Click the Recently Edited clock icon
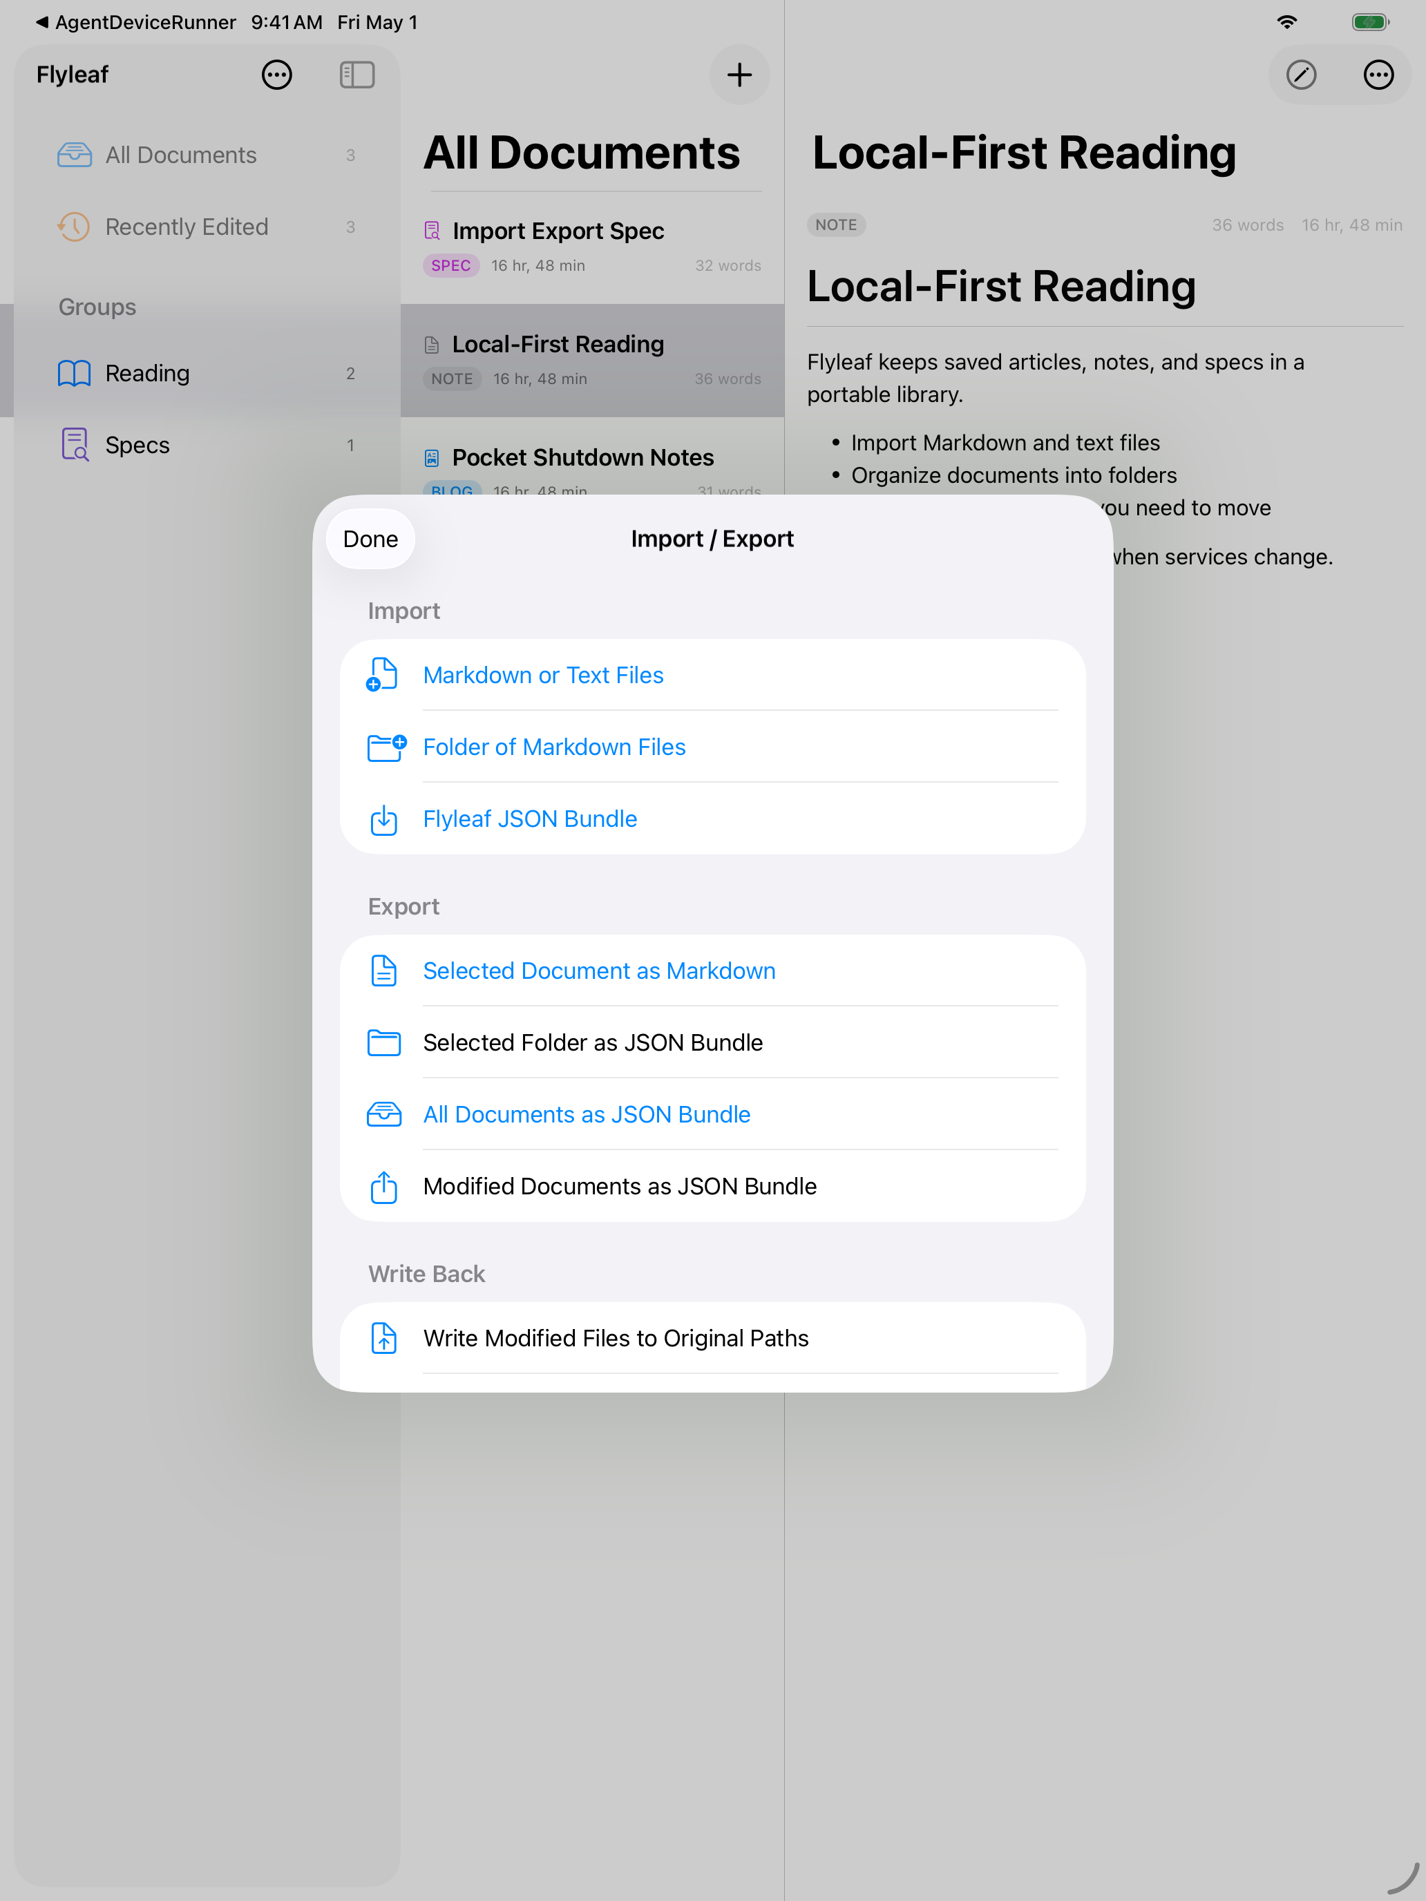Viewport: 1426px width, 1901px height. coord(74,227)
